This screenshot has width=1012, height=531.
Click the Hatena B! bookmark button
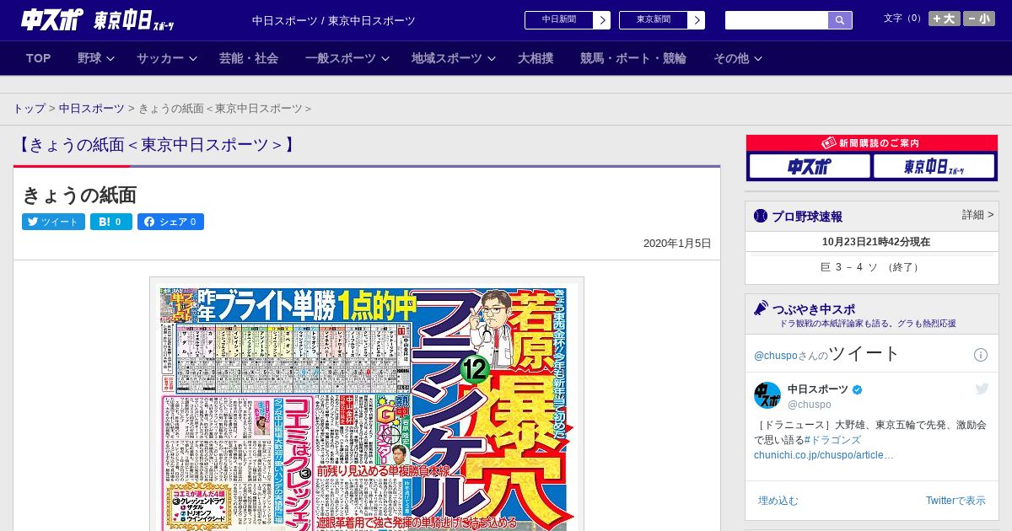(x=111, y=222)
